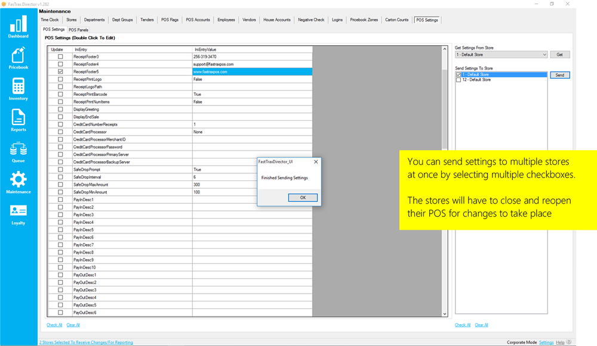The image size is (597, 346).
Task: Click Check All under the settings grid
Action: tap(54, 325)
